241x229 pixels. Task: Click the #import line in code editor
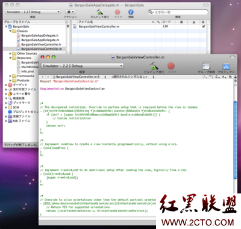69,81
